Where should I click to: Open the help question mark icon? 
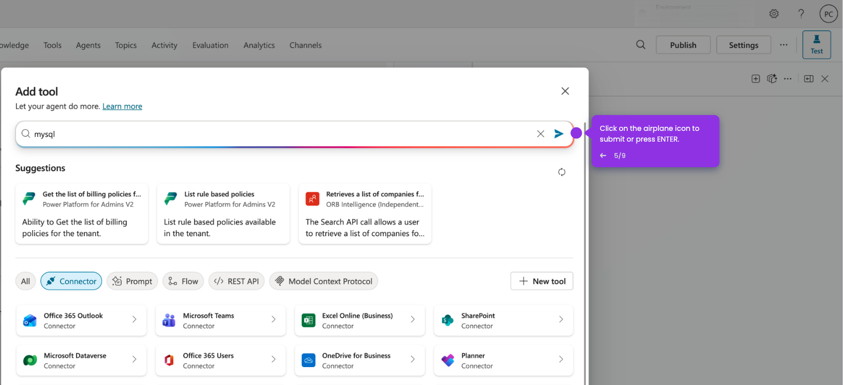point(801,14)
